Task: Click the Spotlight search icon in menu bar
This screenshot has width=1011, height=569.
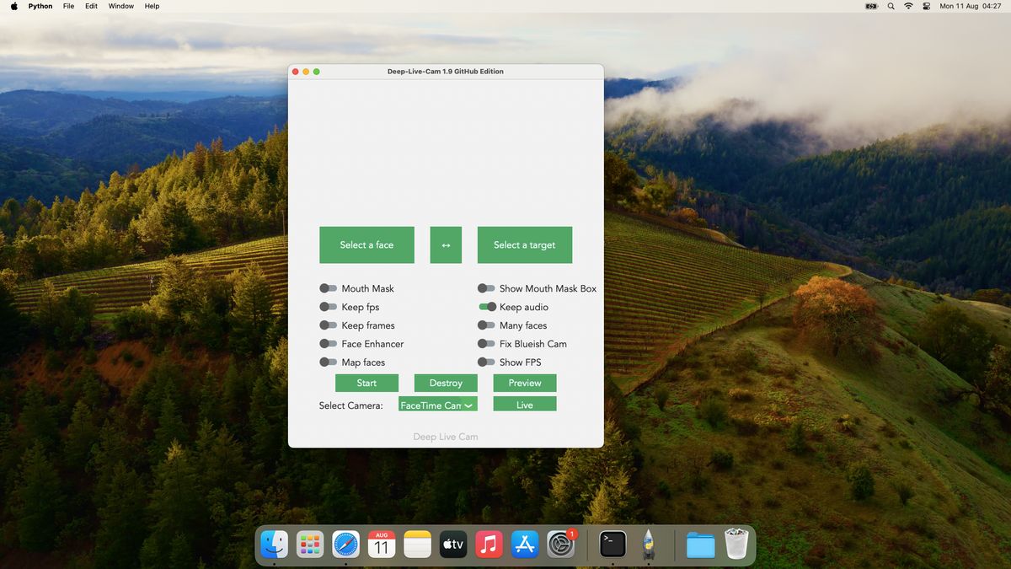Action: point(891,6)
